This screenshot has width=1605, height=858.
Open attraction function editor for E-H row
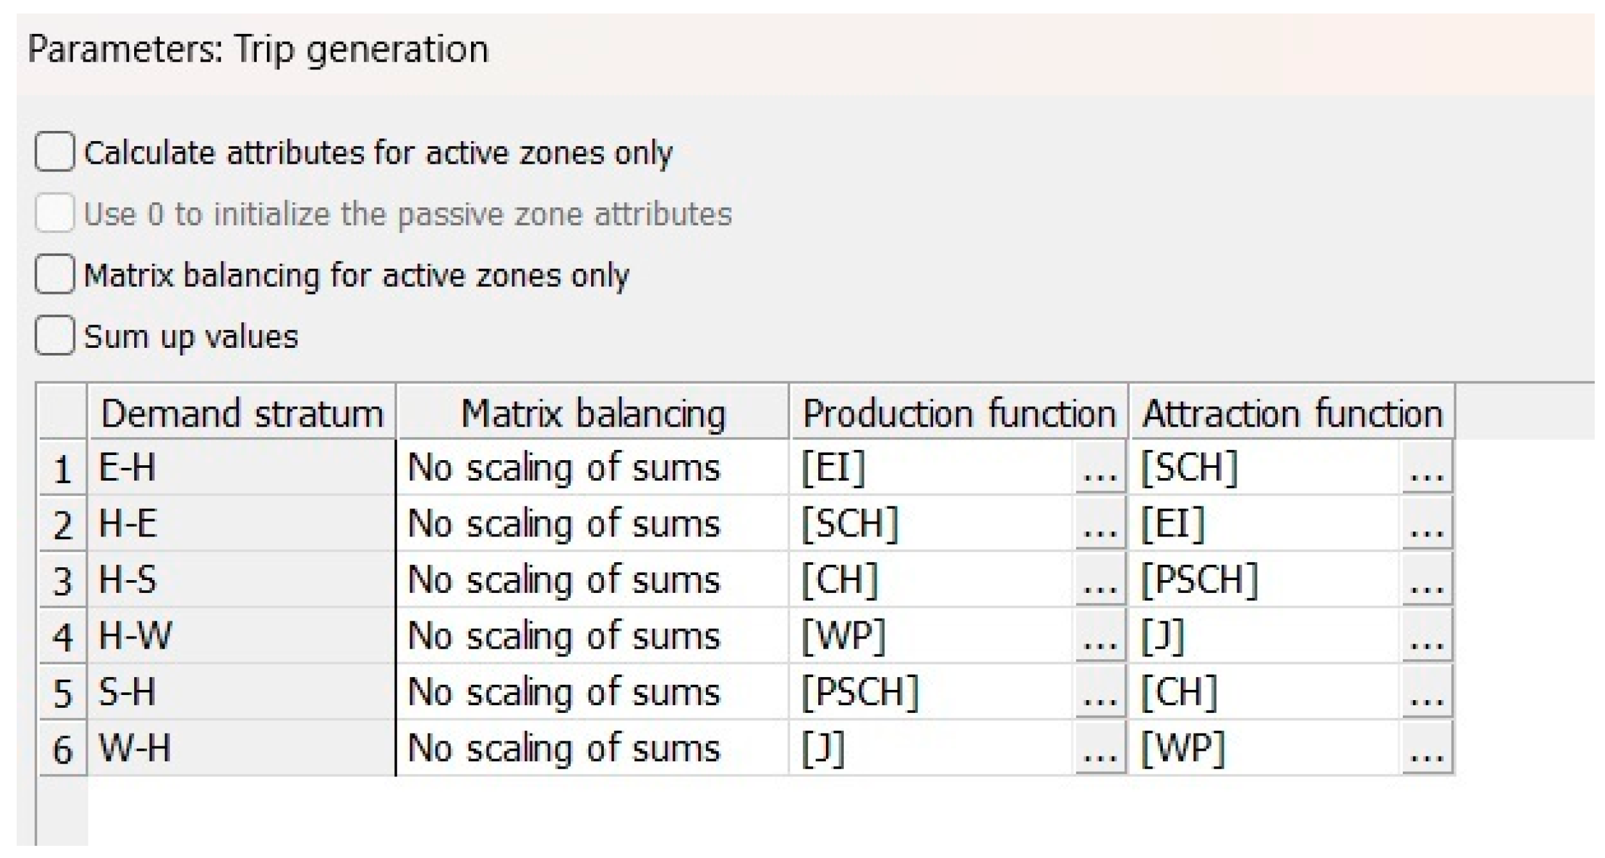click(x=1426, y=468)
